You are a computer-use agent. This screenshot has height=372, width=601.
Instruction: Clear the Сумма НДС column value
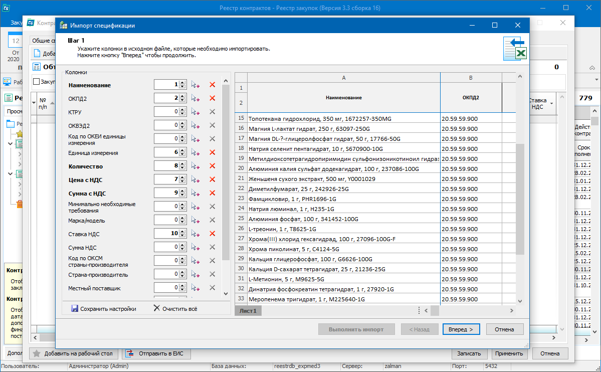pos(213,247)
